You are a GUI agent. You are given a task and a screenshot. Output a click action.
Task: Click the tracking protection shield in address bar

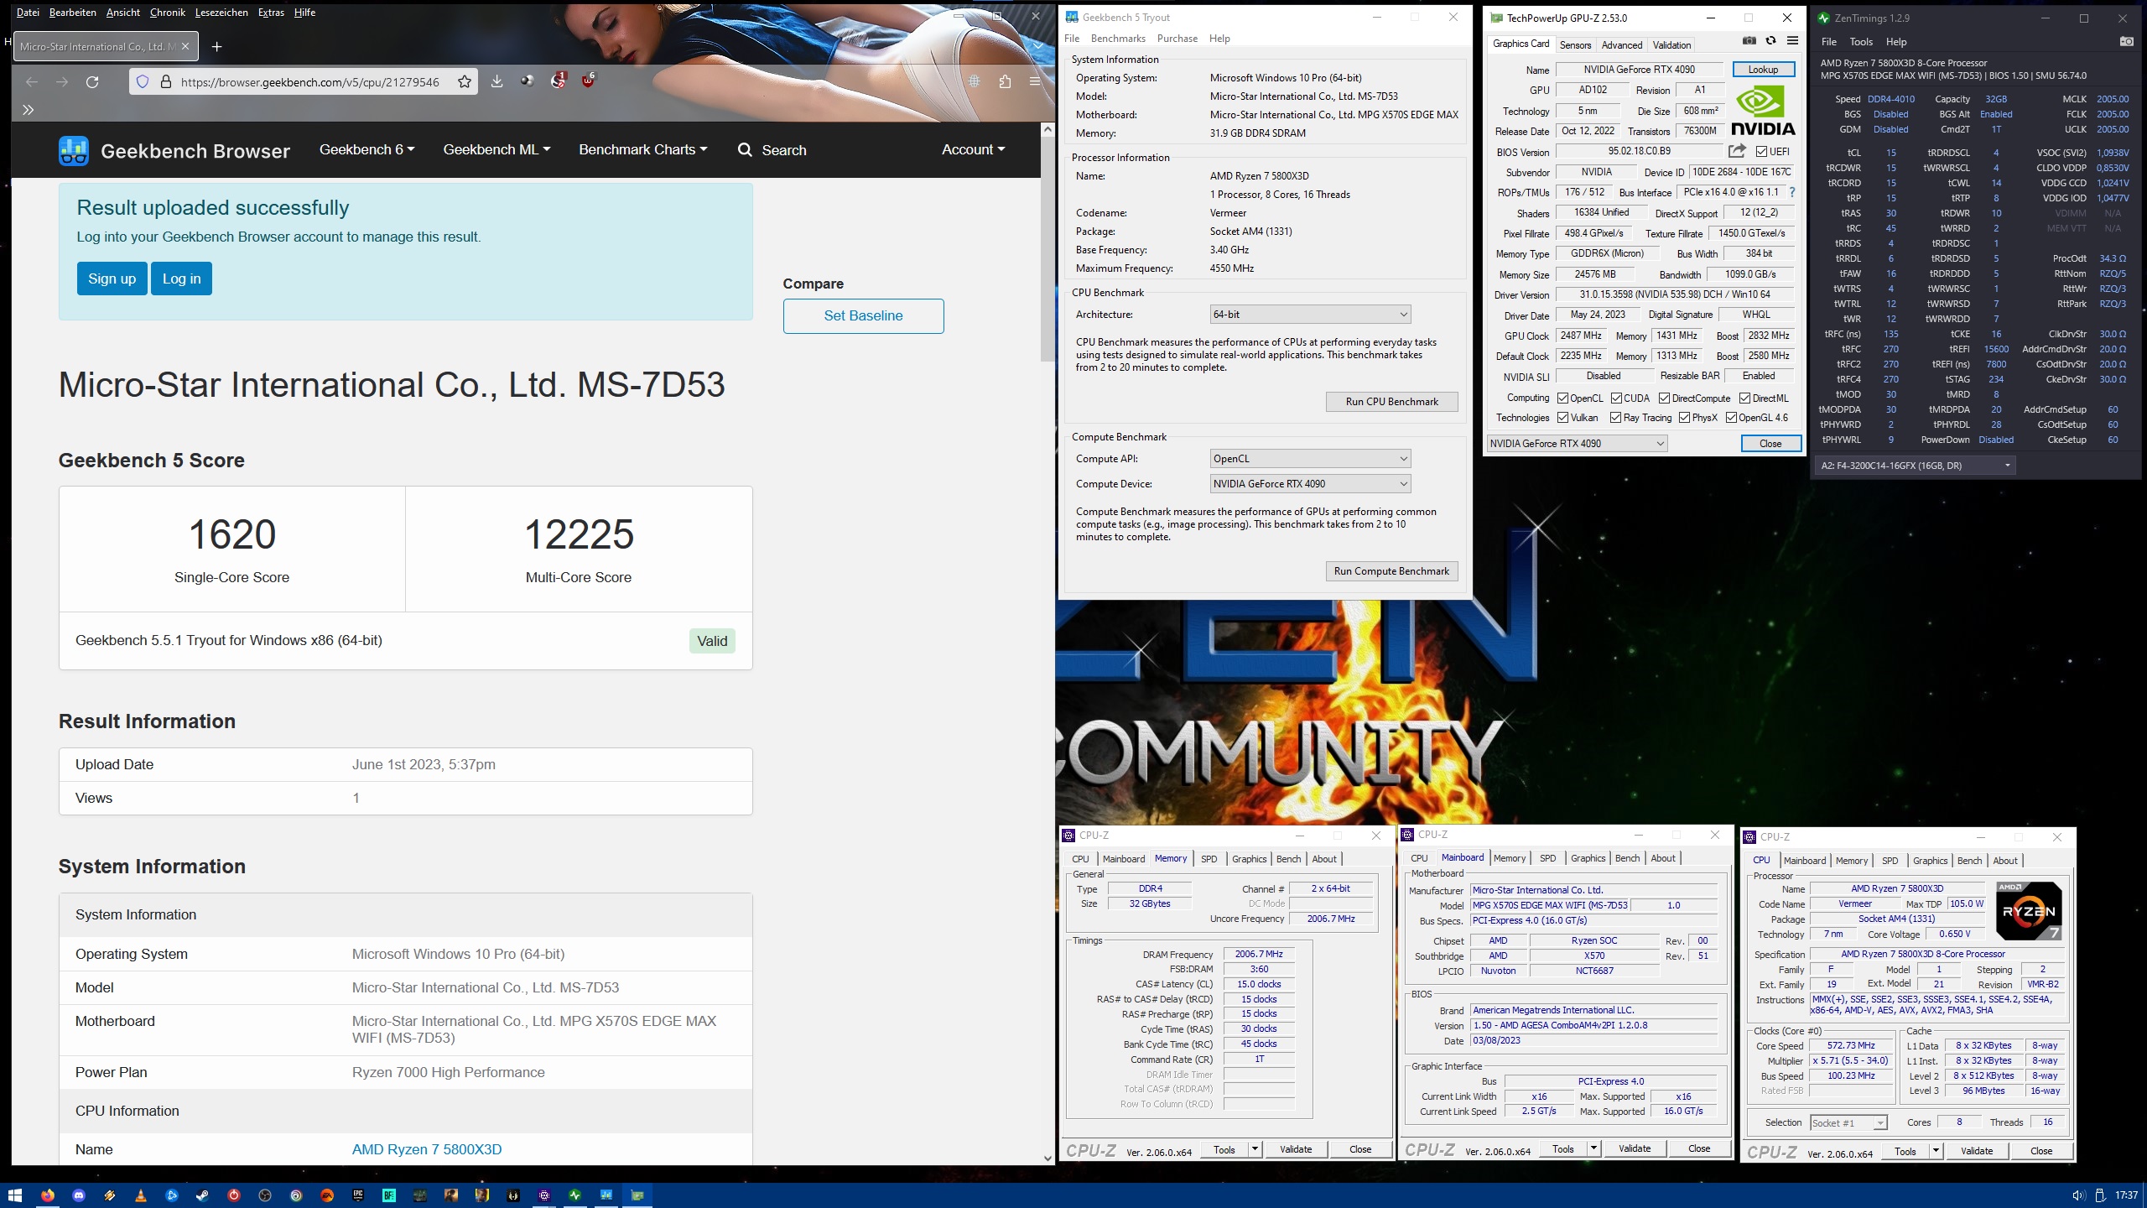(x=143, y=81)
